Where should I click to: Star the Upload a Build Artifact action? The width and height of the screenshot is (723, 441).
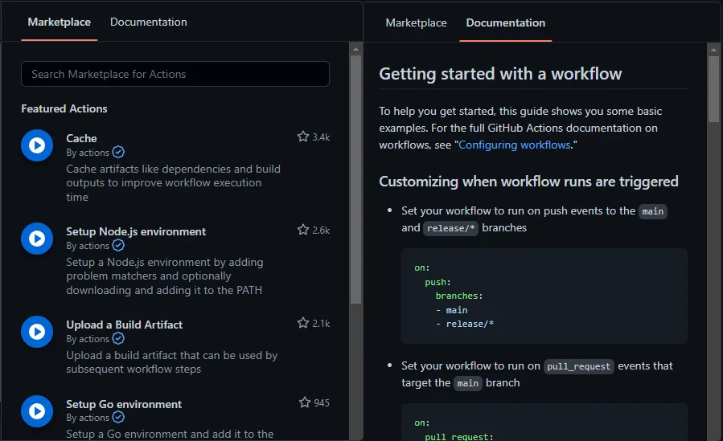click(x=303, y=323)
